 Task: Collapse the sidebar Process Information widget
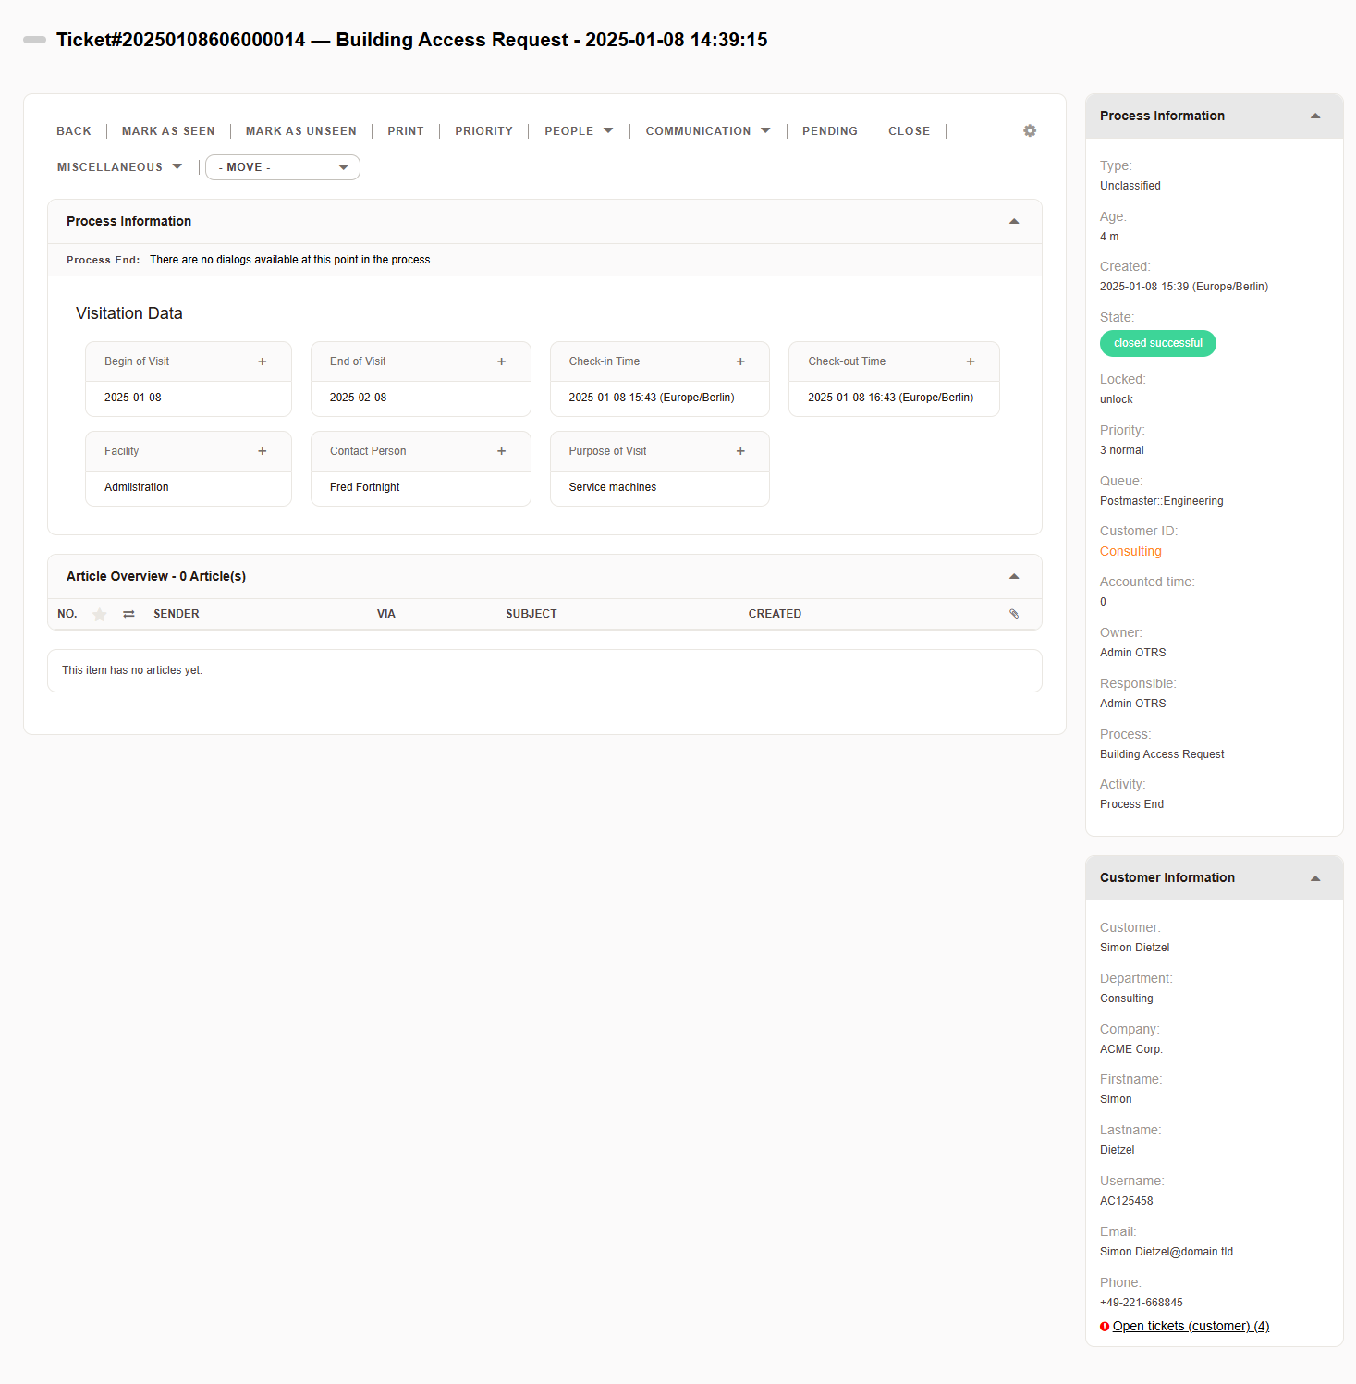click(1315, 116)
